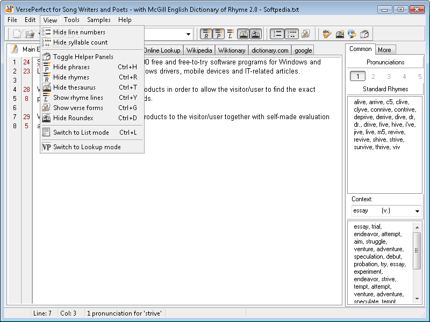Click the abc spell check toolbar icon

pos(327,34)
